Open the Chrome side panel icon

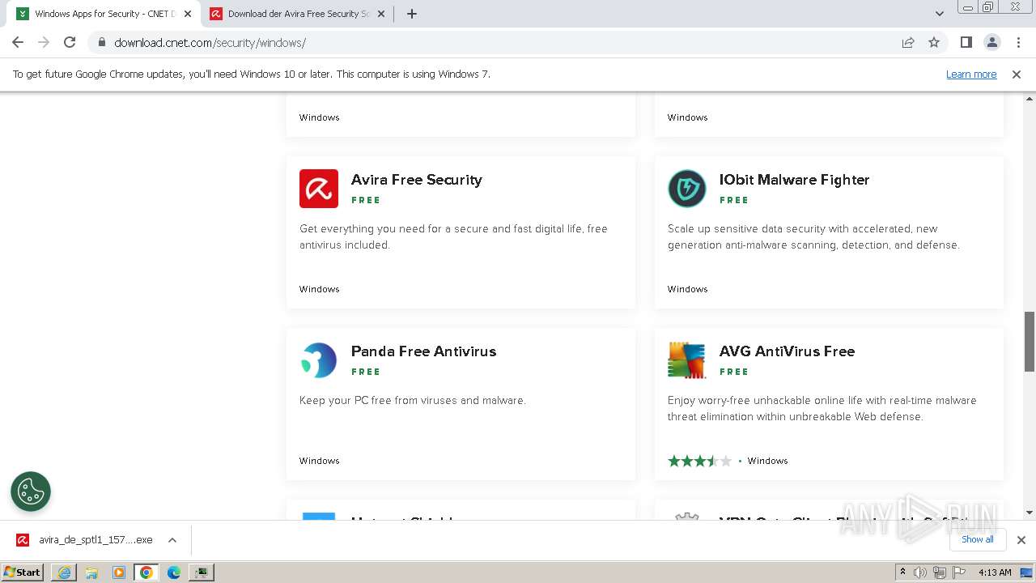(966, 42)
